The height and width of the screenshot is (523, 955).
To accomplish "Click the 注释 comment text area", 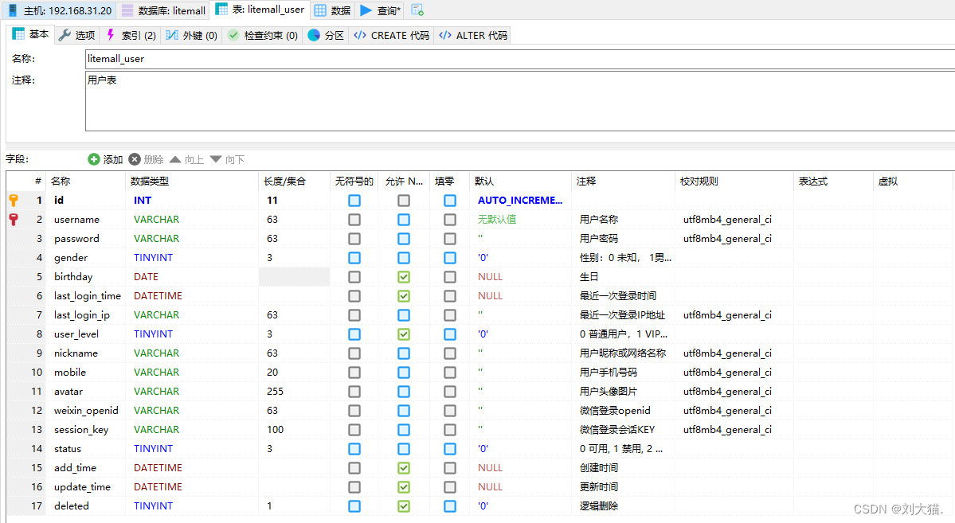I will [520, 101].
